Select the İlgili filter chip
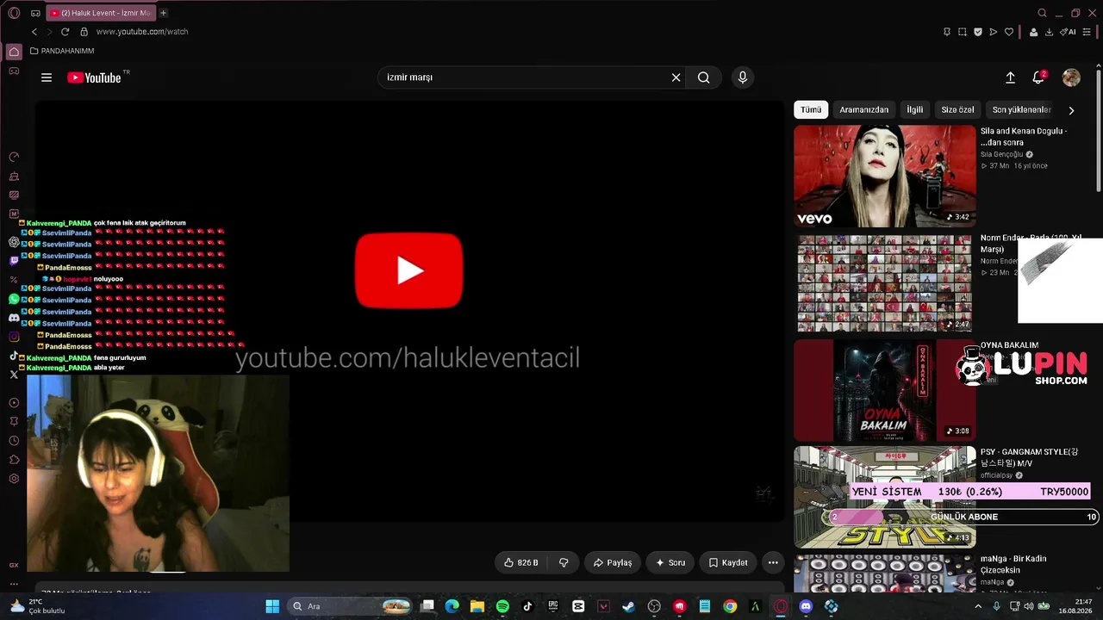 point(915,110)
